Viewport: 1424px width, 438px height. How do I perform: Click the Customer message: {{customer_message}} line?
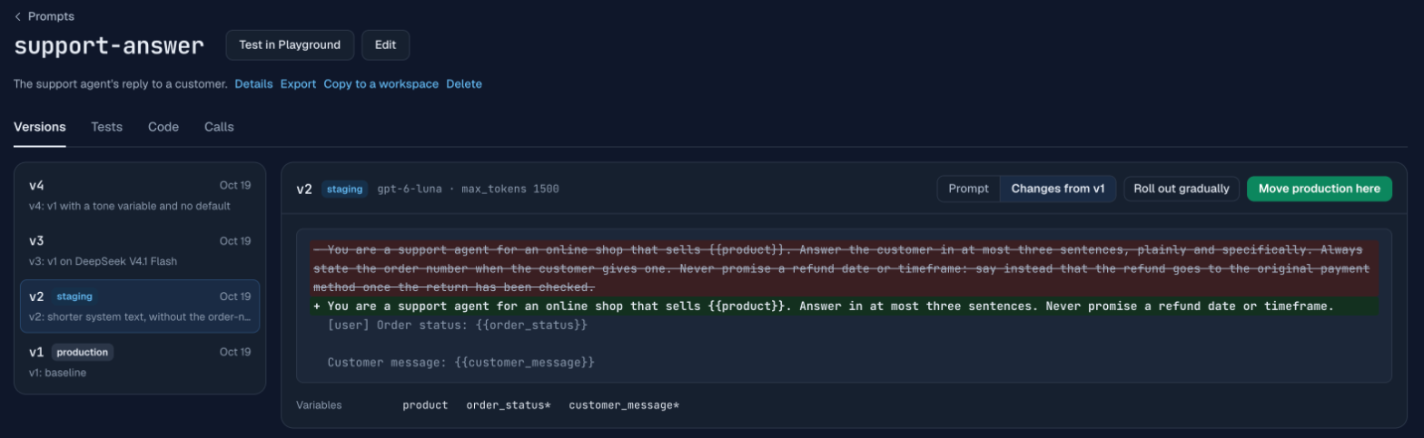[460, 362]
